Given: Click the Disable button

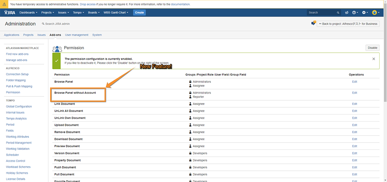Looking at the screenshot, I should click(x=372, y=48).
